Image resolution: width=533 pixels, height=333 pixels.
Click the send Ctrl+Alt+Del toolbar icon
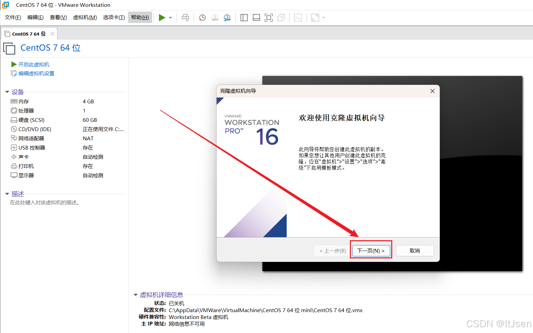(185, 17)
